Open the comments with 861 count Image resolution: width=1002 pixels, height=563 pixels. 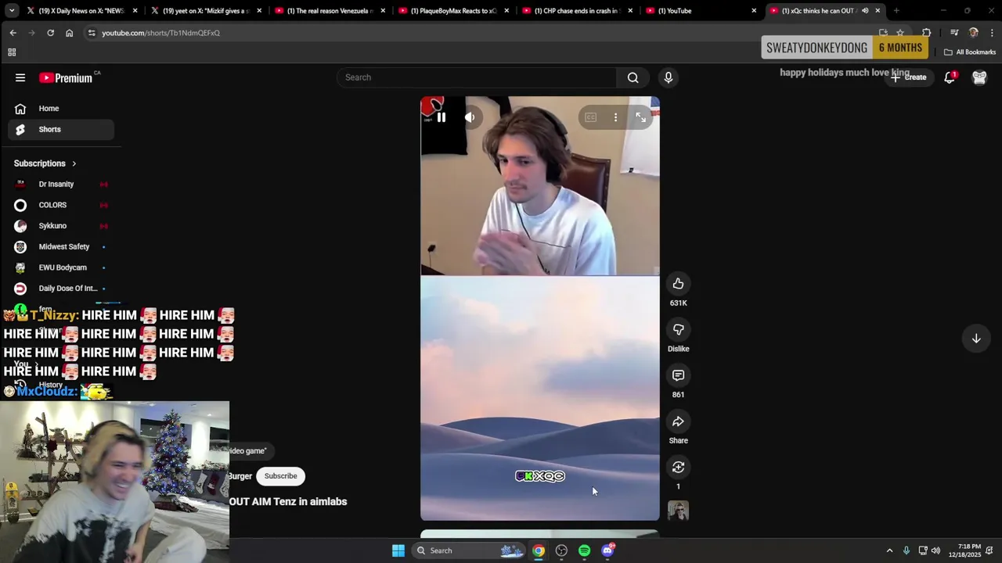pos(678,375)
